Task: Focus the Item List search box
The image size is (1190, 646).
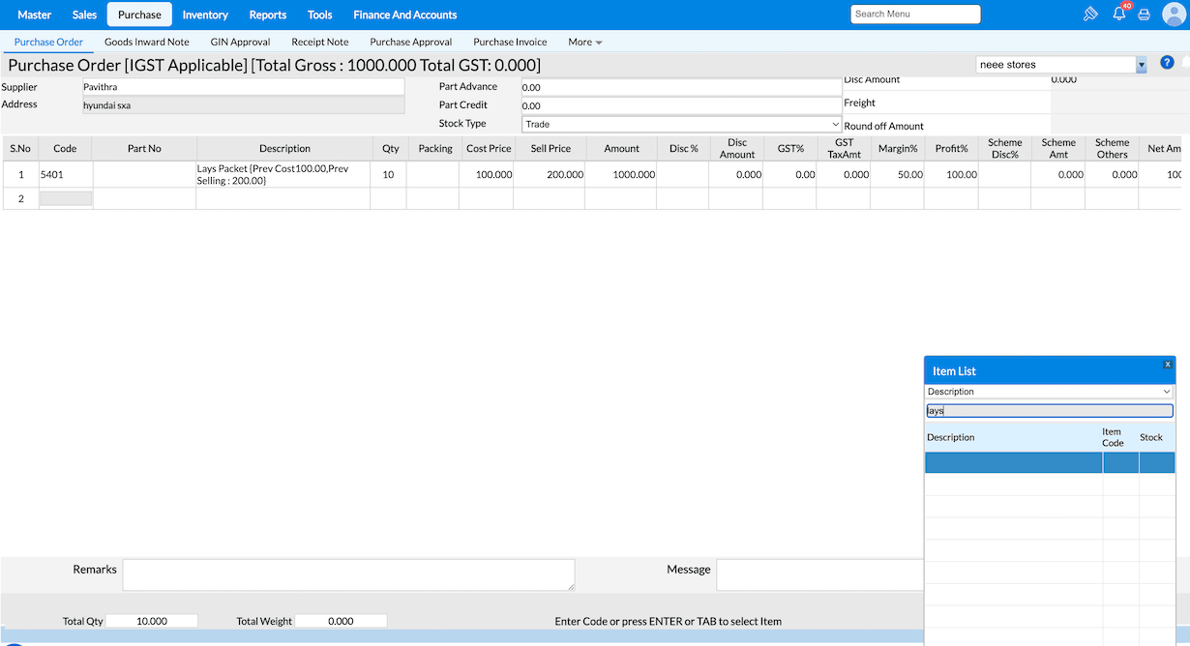Action: click(1049, 411)
